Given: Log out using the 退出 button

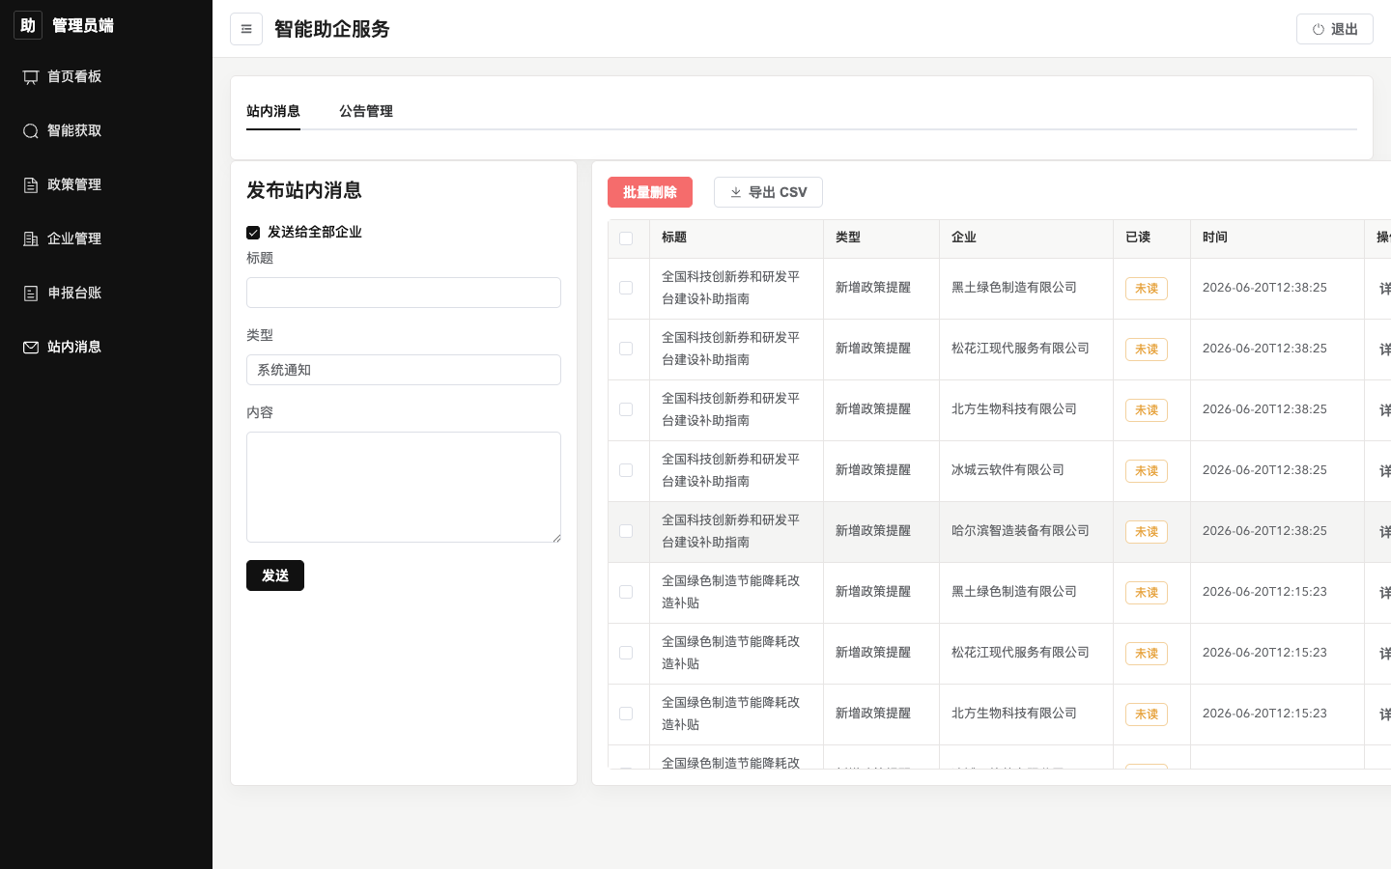Looking at the screenshot, I should click(x=1335, y=29).
